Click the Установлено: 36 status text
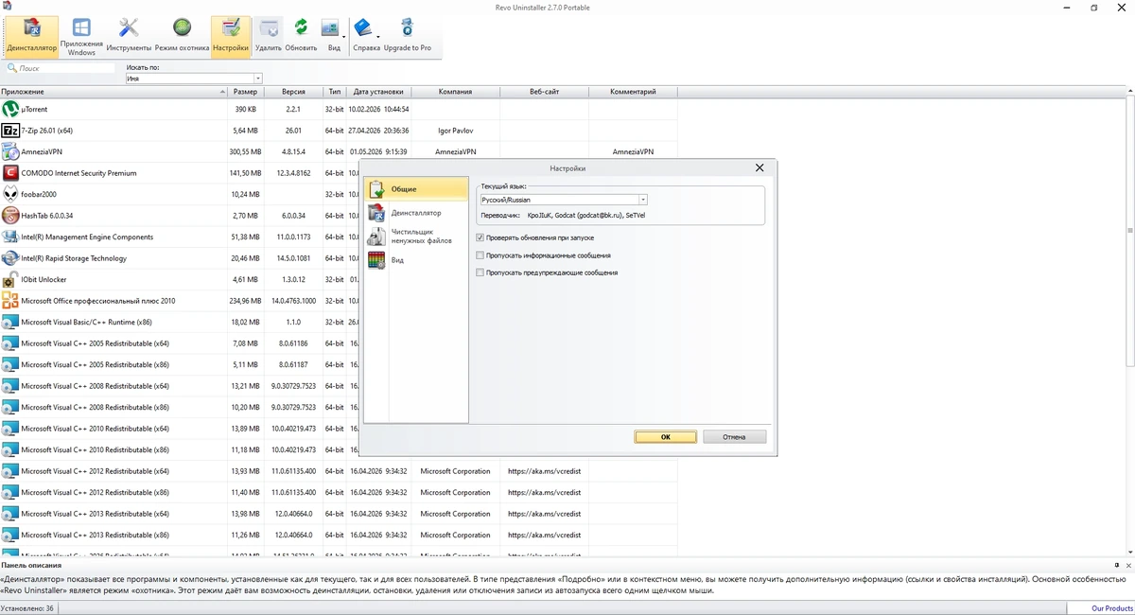Screen dimensions: 1135x615 click(28, 608)
